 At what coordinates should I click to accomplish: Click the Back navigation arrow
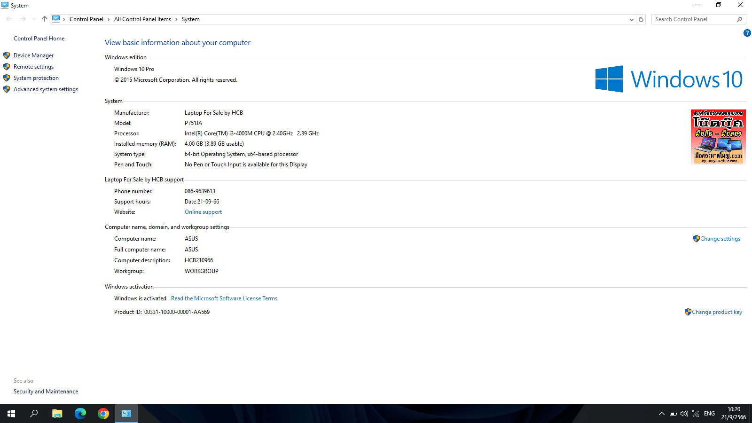click(9, 19)
